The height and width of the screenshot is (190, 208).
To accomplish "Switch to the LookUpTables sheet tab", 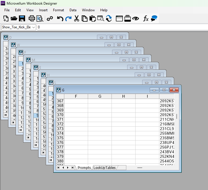I will tap(105, 168).
